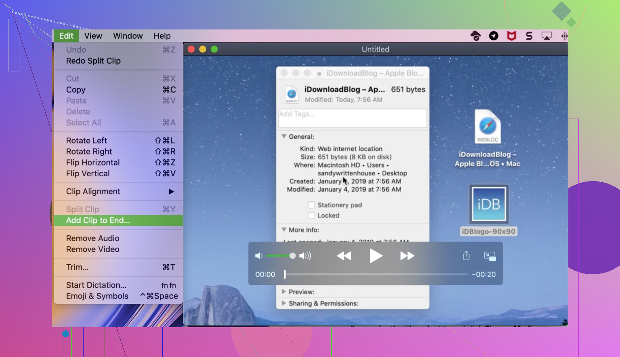Screen dimensions: 620x357
Task: Click the Add Tags input field
Action: 352,119
